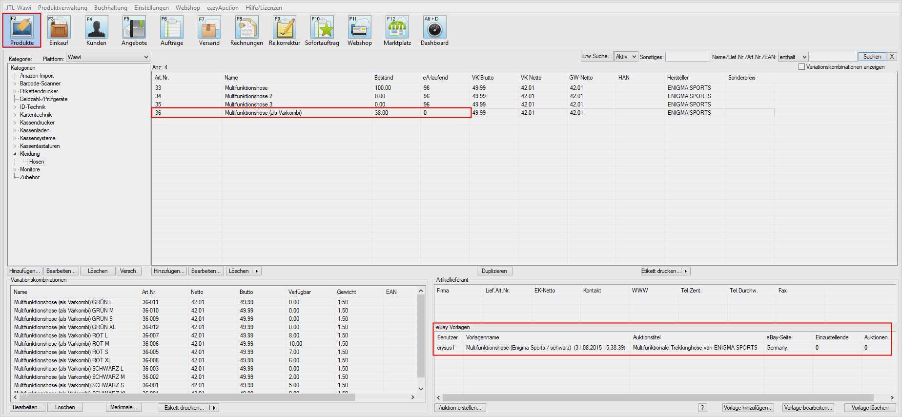The width and height of the screenshot is (902, 417).
Task: Open the Einkauf toolbar icon
Action: 59,30
